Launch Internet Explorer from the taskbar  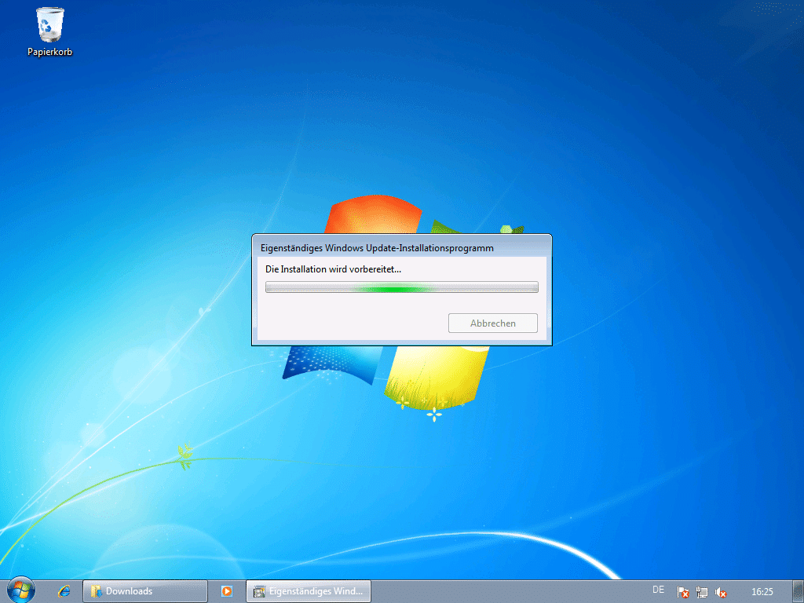coord(64,591)
